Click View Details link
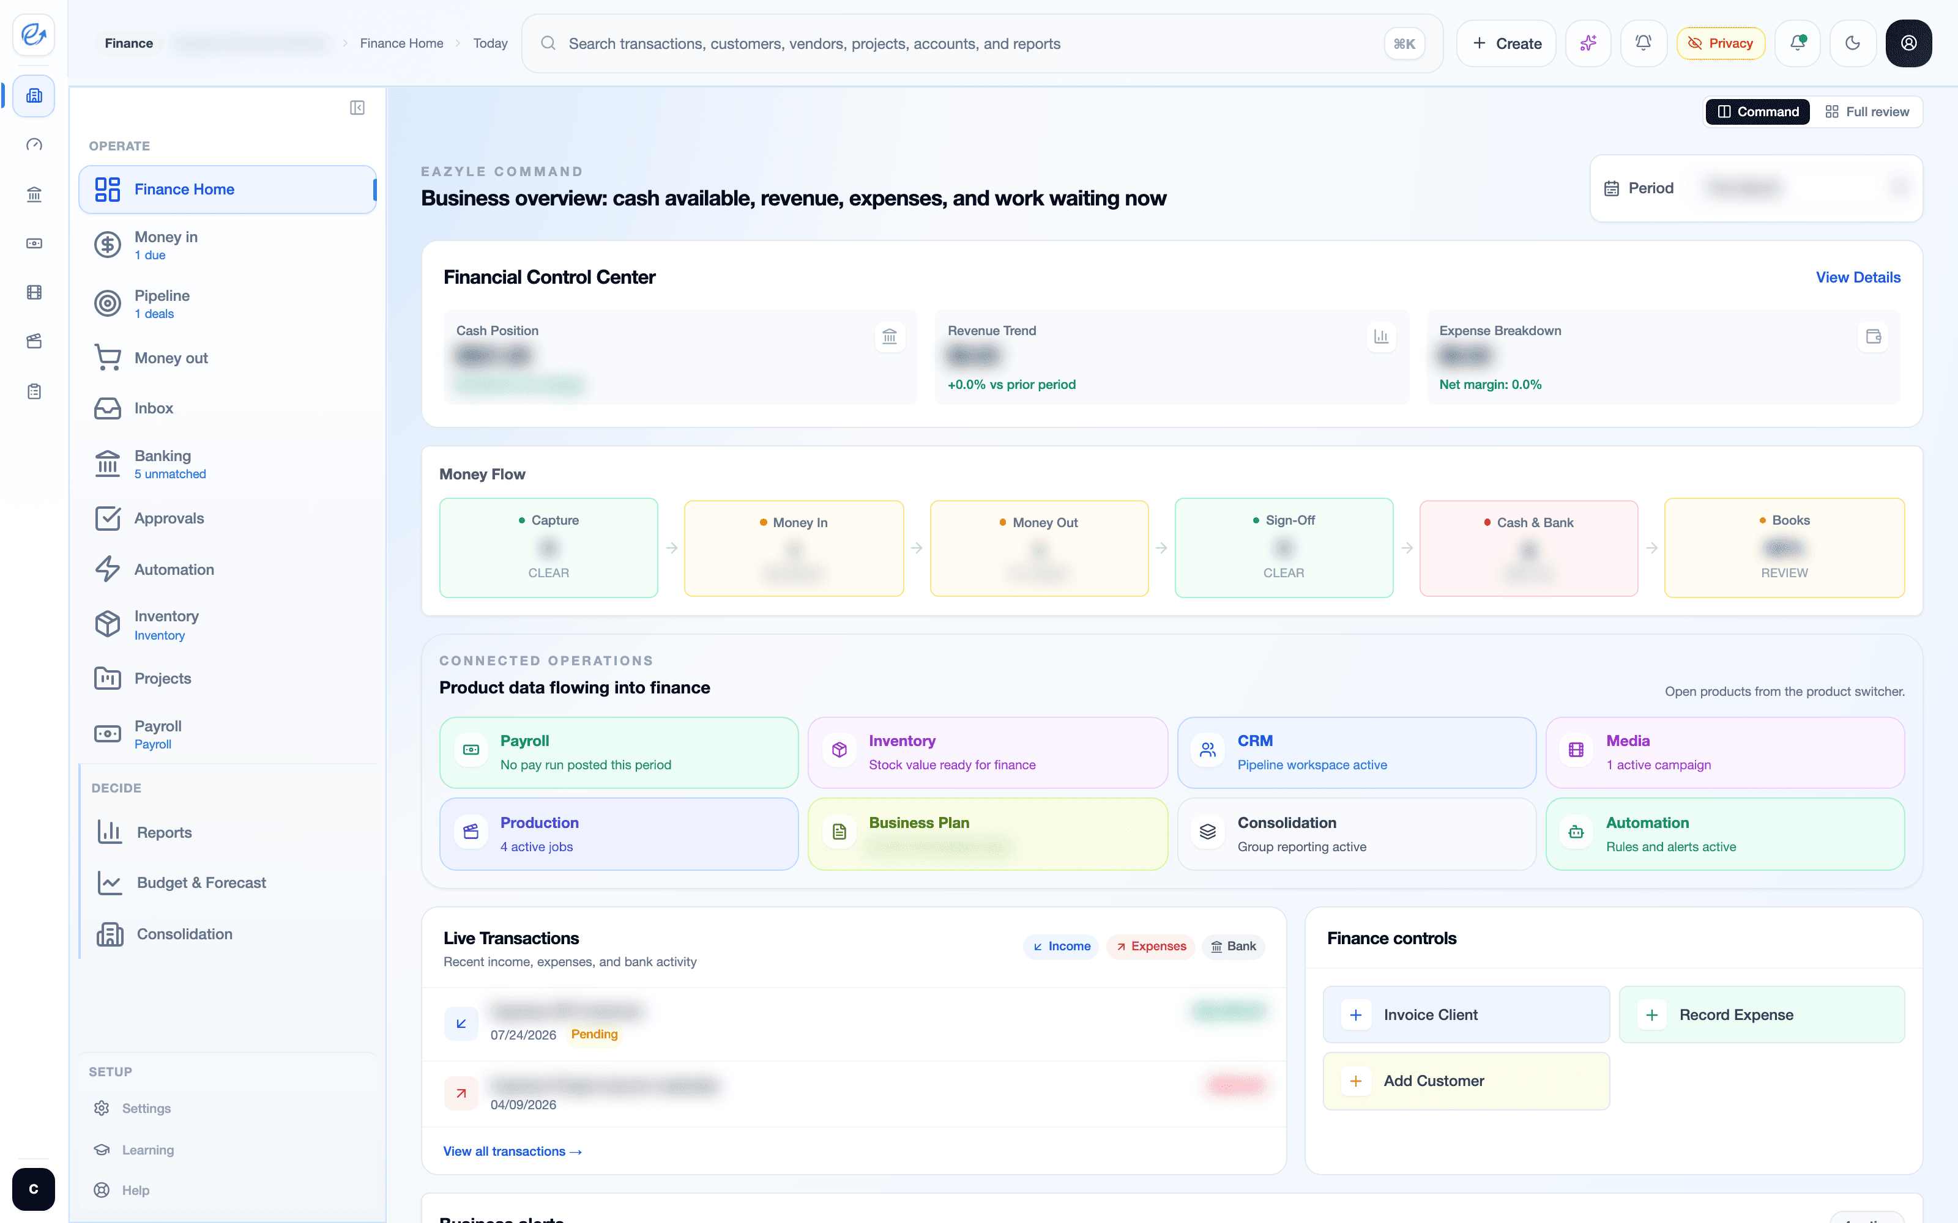 coord(1858,278)
